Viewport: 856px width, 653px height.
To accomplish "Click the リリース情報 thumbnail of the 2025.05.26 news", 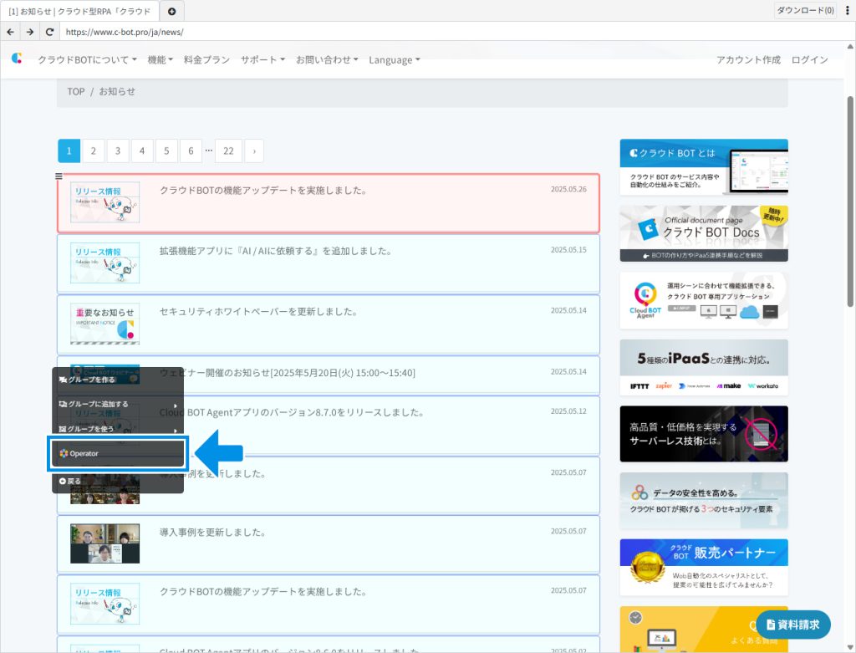I will 104,202.
